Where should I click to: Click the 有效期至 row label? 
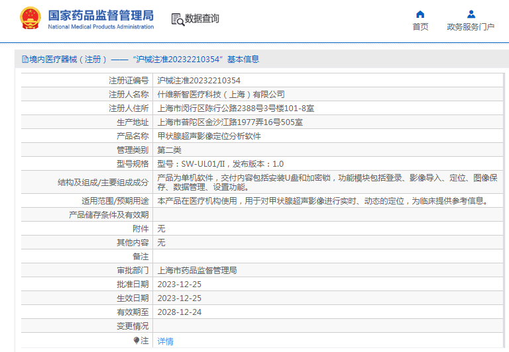pyautogui.click(x=133, y=312)
